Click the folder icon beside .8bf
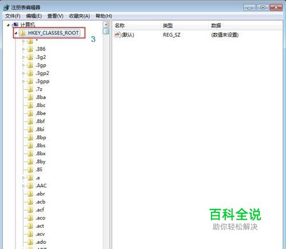This screenshot has height=249, width=286. tap(30, 121)
